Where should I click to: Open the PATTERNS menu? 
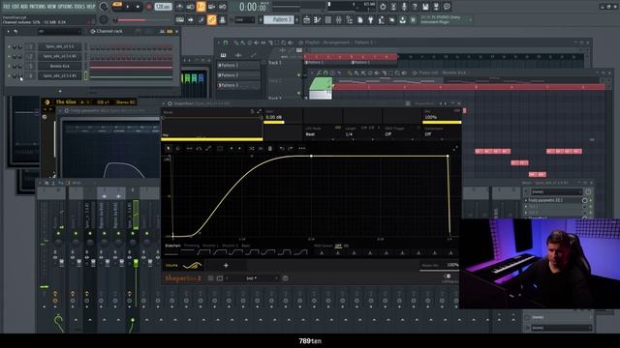click(x=38, y=7)
